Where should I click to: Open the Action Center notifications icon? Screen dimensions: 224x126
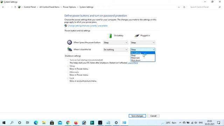point(218,122)
